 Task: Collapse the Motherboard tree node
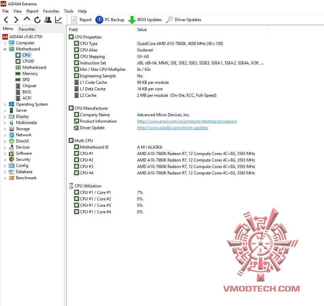[x=5, y=49]
